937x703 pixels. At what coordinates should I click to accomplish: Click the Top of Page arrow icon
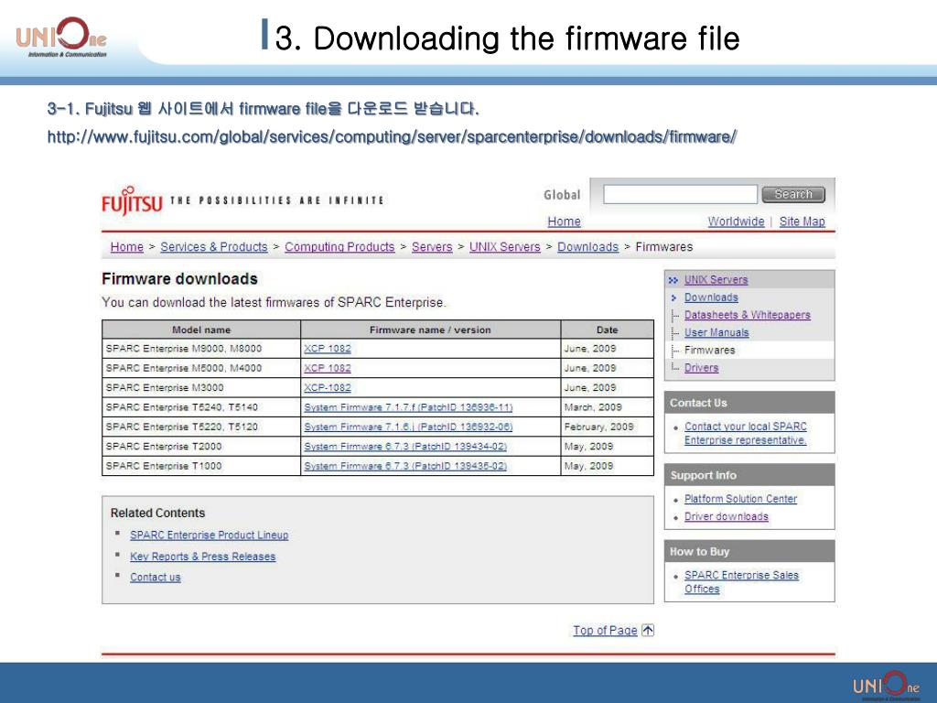(x=648, y=630)
